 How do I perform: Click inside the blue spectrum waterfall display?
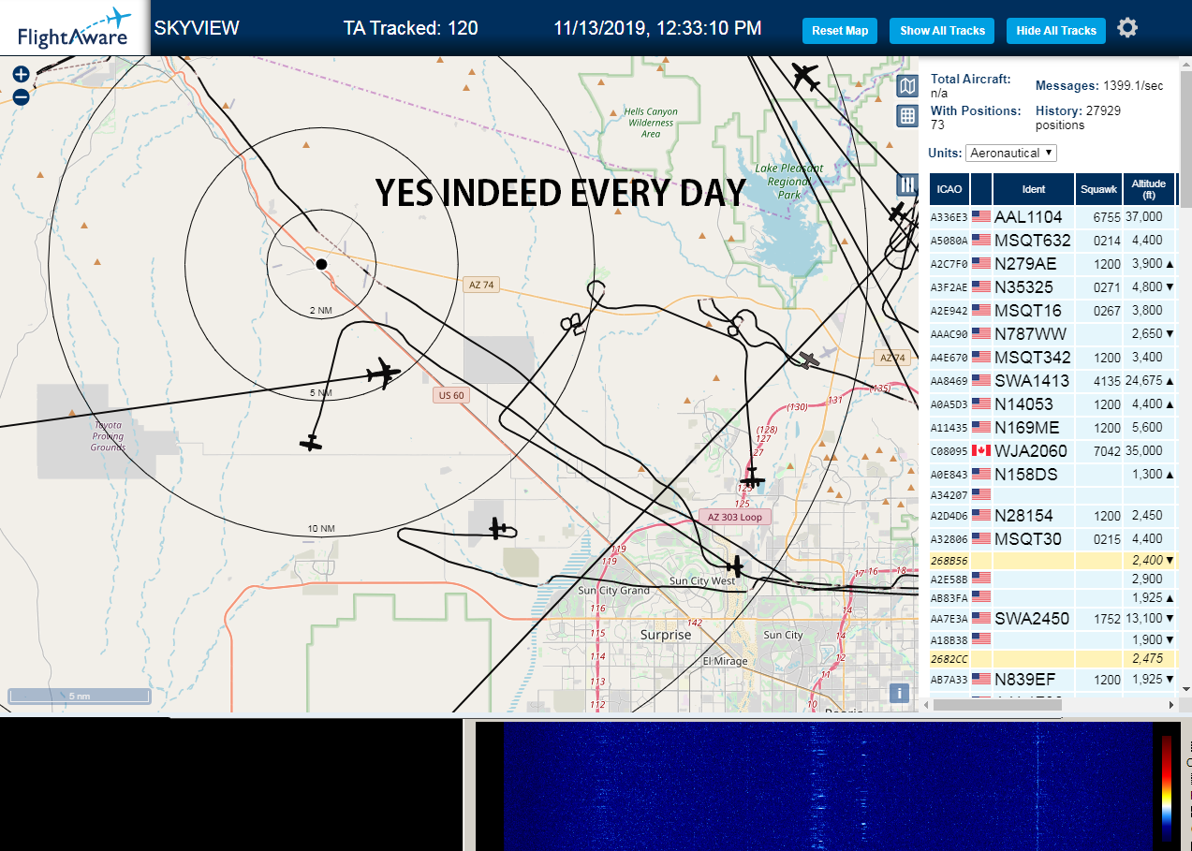pyautogui.click(x=829, y=786)
